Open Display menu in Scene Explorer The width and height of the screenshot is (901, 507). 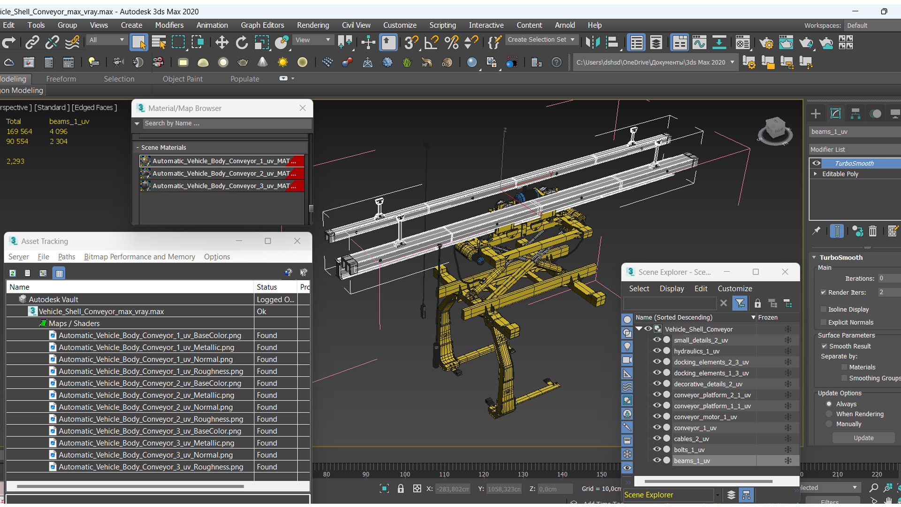(672, 289)
